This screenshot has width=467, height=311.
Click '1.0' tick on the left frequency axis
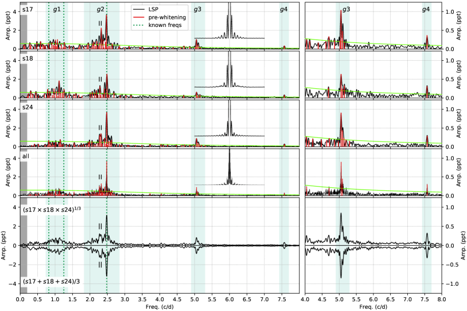[x=55, y=298]
